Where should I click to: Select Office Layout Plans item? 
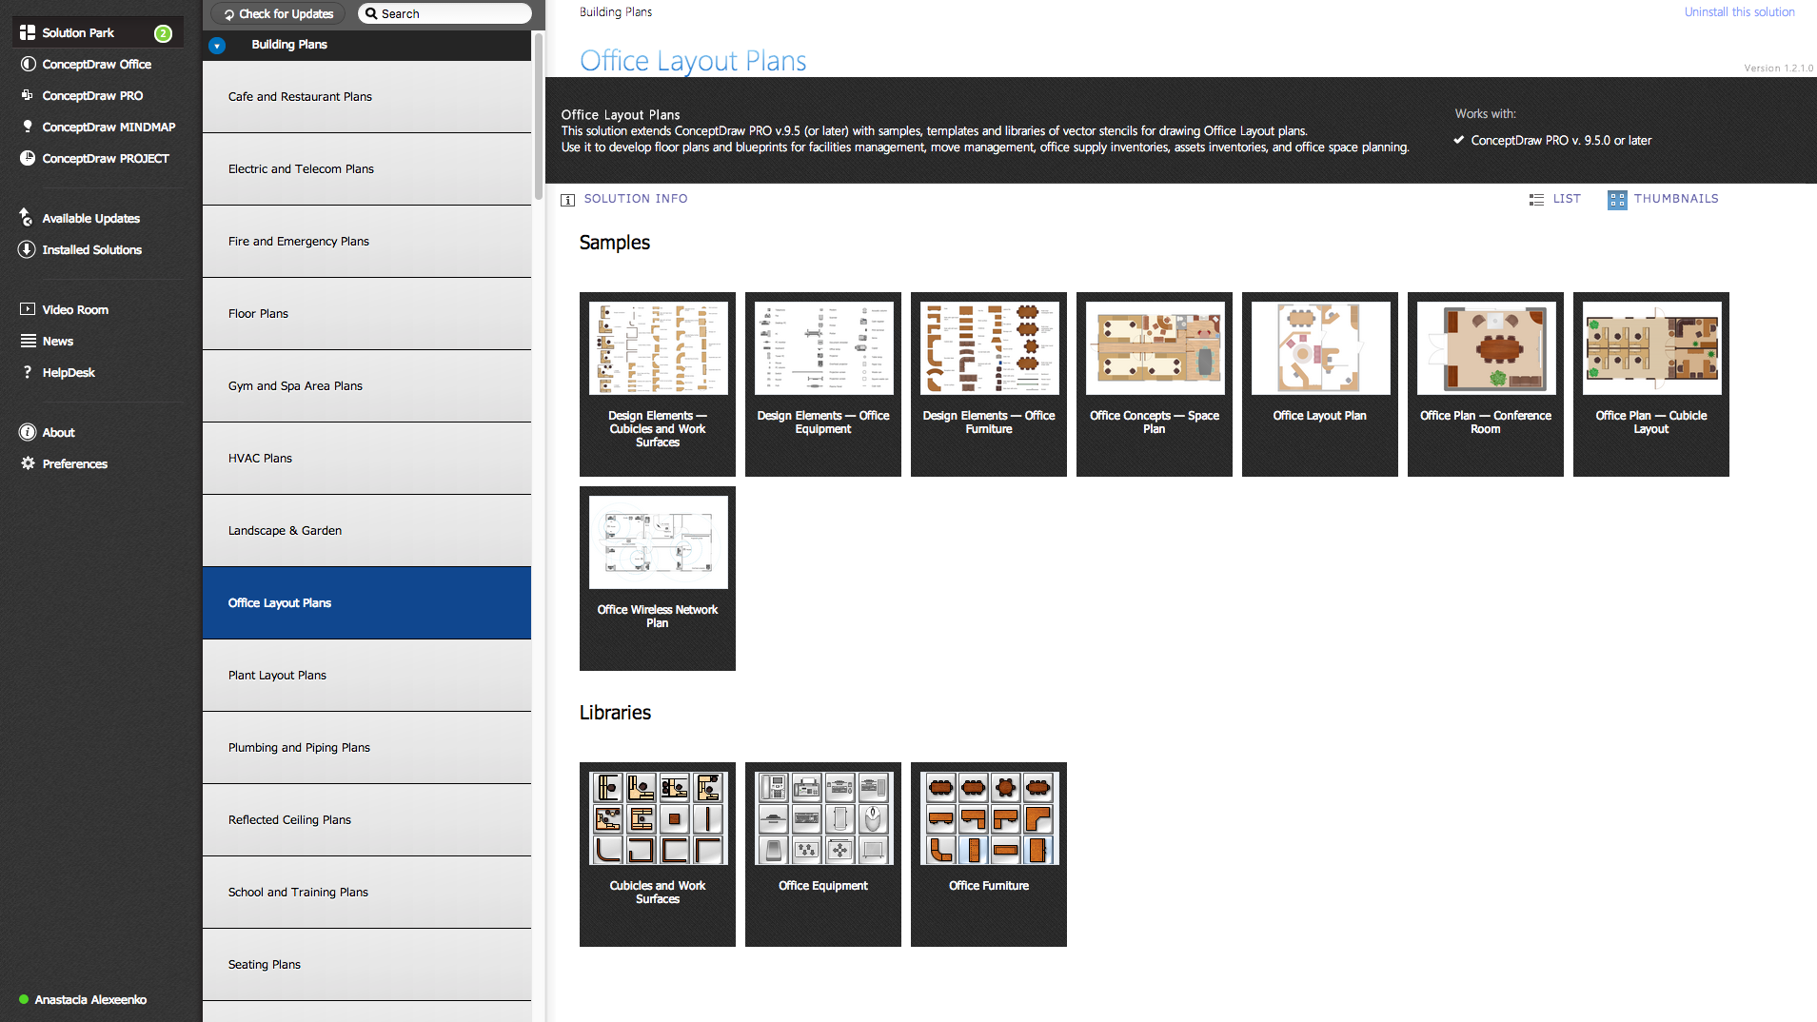(x=366, y=603)
